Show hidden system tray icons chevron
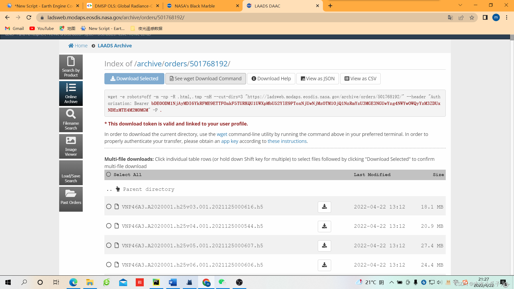Screen dimensions: 514x289 click(391, 282)
